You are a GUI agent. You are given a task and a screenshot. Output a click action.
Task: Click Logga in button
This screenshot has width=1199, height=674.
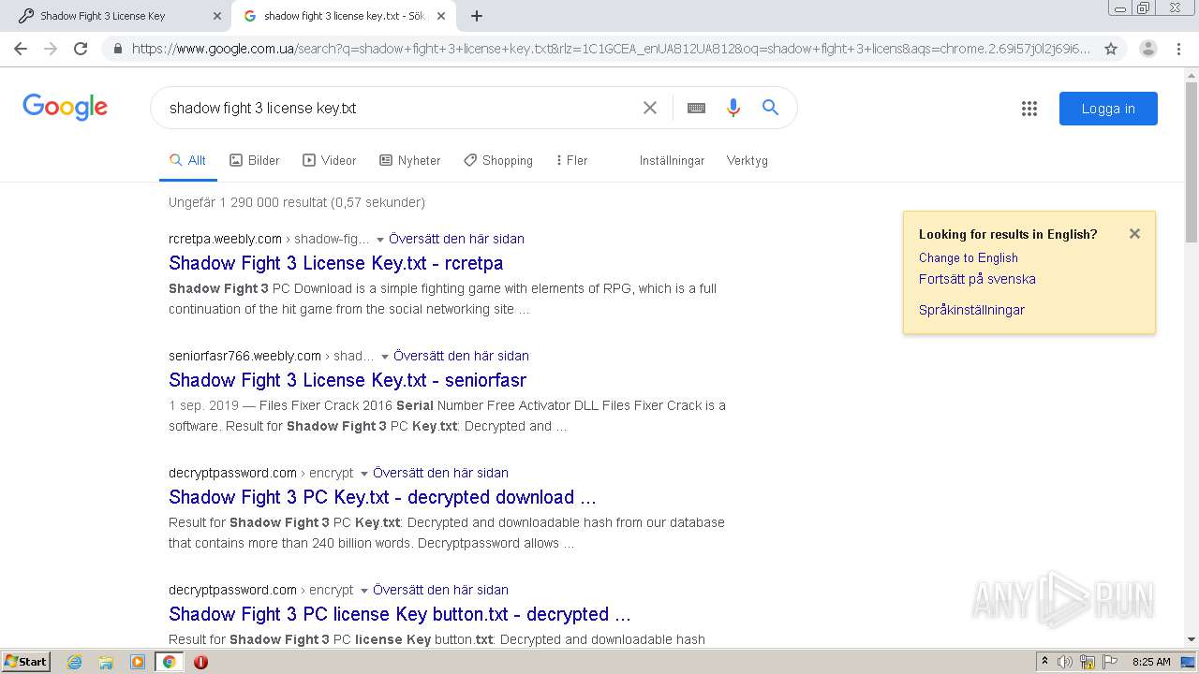click(1108, 109)
